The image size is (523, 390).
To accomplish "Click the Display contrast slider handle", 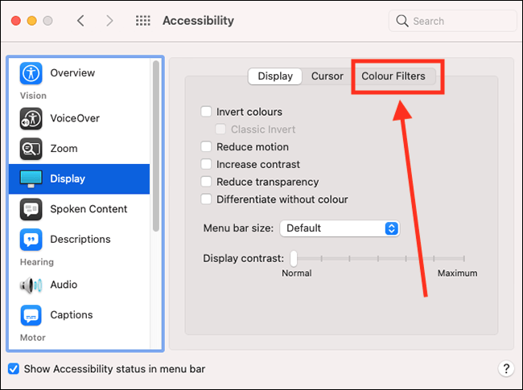I will click(x=294, y=259).
